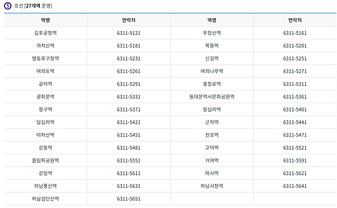
Task: Click the first 역명 column header
Action: 45,20
